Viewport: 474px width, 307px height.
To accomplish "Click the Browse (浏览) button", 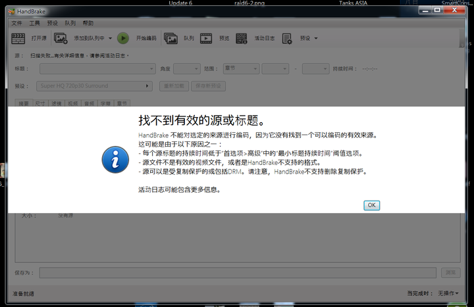I will point(451,272).
